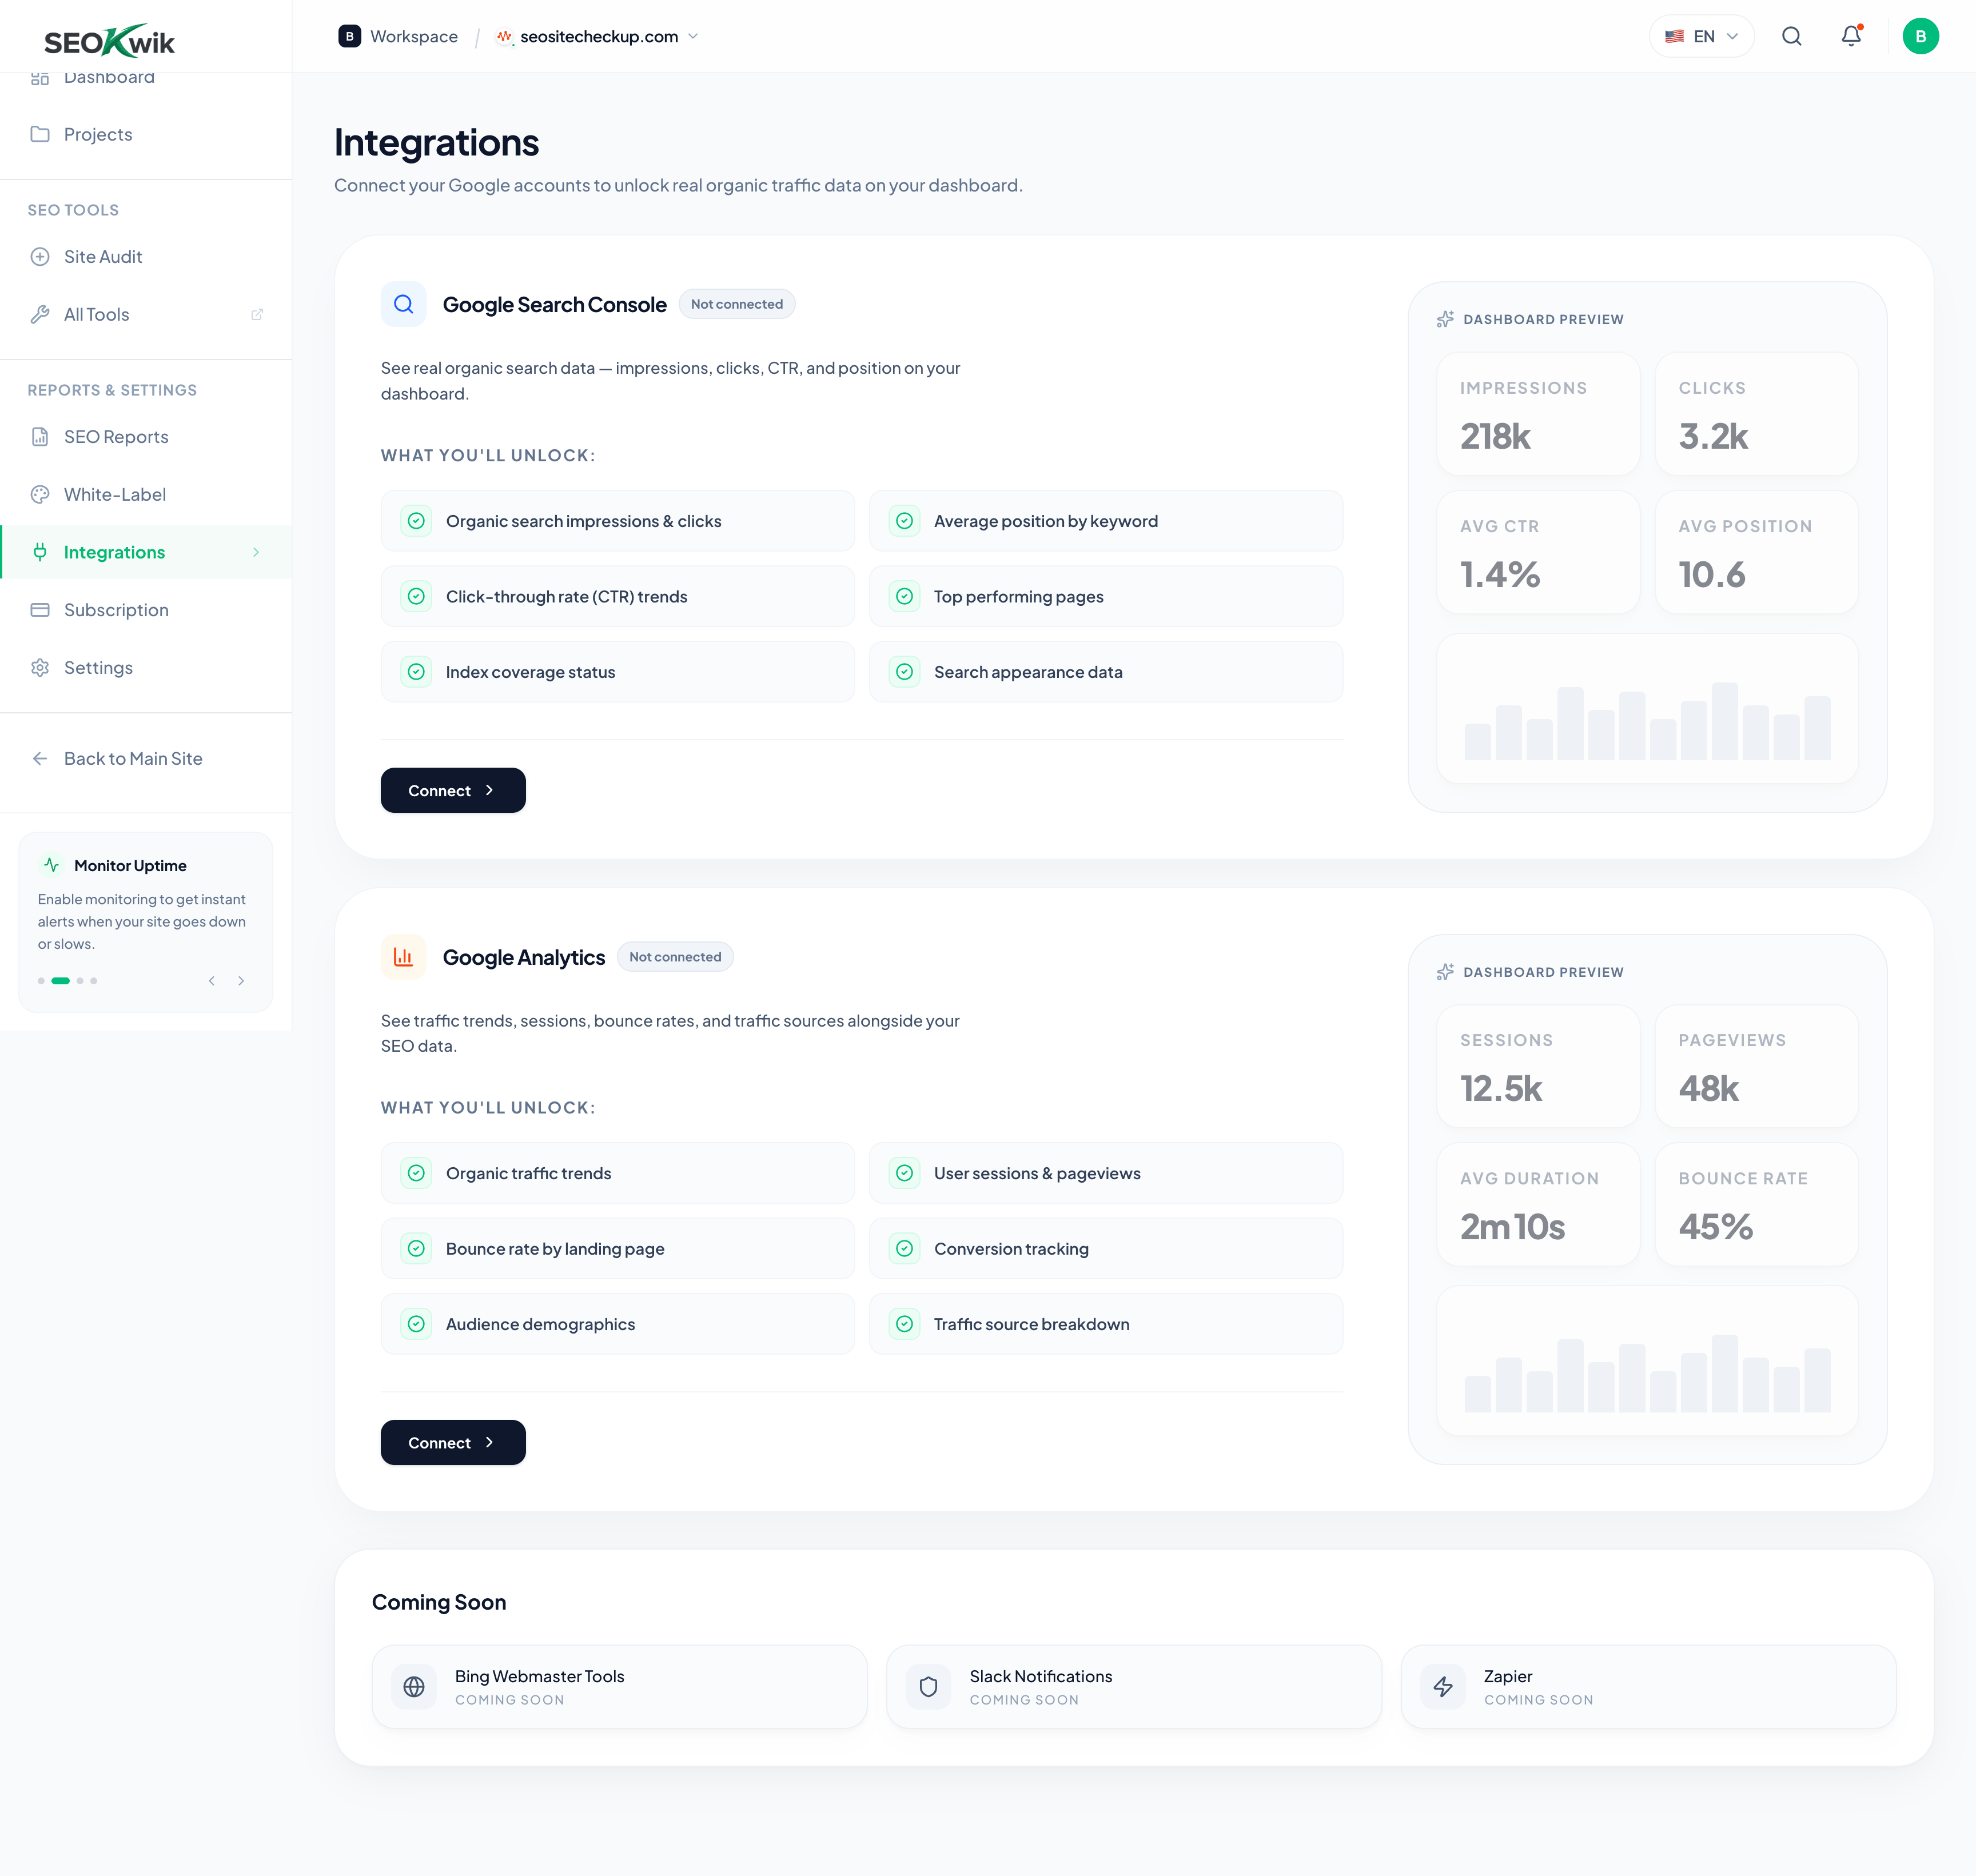This screenshot has width=1976, height=1876.
Task: Click the SEO Reports document icon
Action: pos(40,437)
